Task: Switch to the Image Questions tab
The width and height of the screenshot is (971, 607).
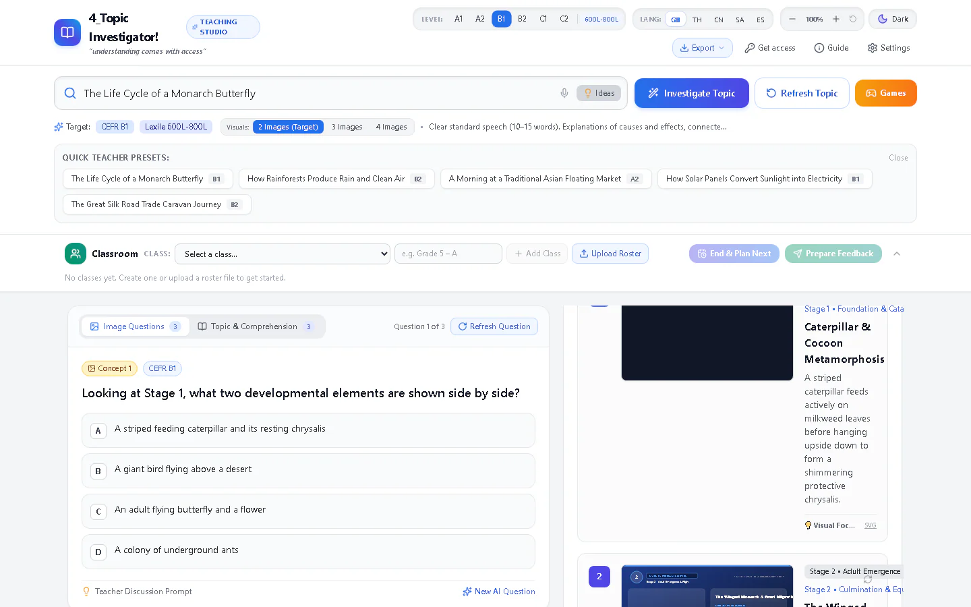Action: coord(135,326)
